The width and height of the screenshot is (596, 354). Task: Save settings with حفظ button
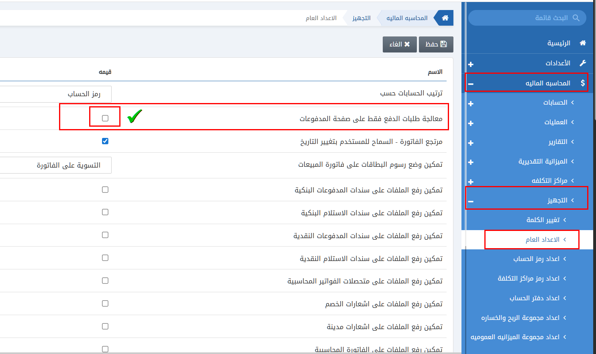436,44
